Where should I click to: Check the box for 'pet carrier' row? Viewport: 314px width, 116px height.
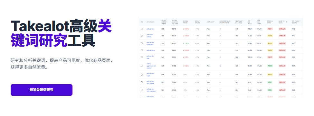142,29
